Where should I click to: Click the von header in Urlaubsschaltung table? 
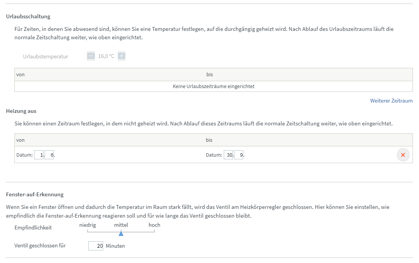click(21, 75)
